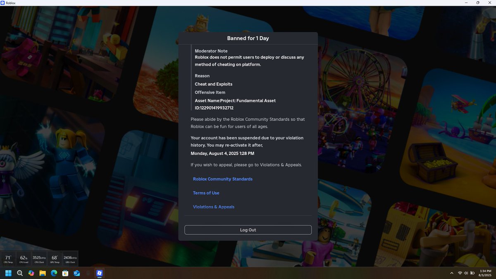Open Microsoft Store from the taskbar
496x279 pixels.
coord(65,273)
